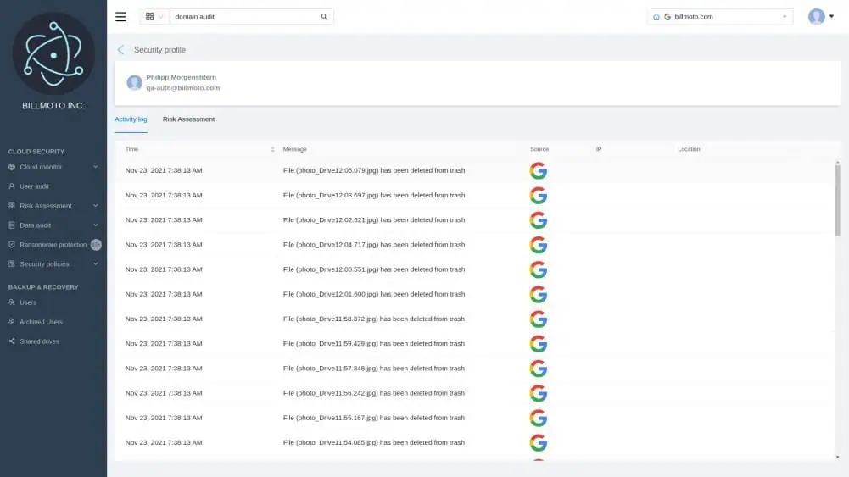Click Philipp Morgenshtern's avatar

[x=134, y=82]
